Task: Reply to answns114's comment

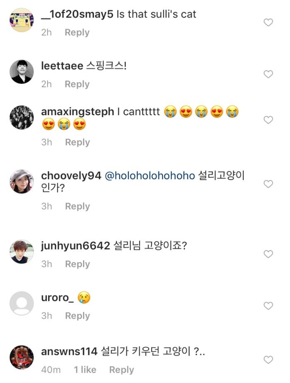Action: [121, 370]
